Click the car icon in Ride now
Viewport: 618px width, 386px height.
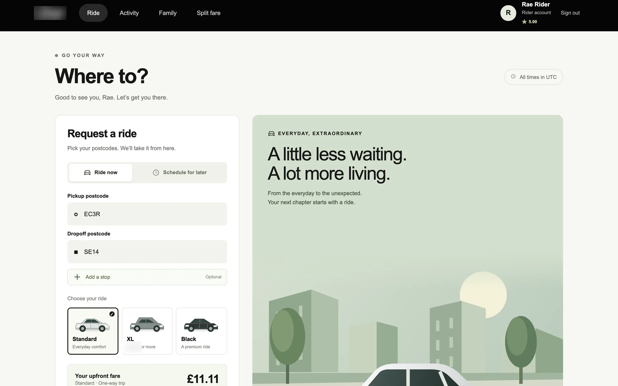(87, 172)
